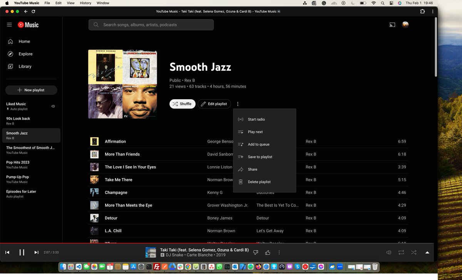The width and height of the screenshot is (462, 280).
Task: Open Pump-Up Pop playlist
Action: click(x=31, y=179)
